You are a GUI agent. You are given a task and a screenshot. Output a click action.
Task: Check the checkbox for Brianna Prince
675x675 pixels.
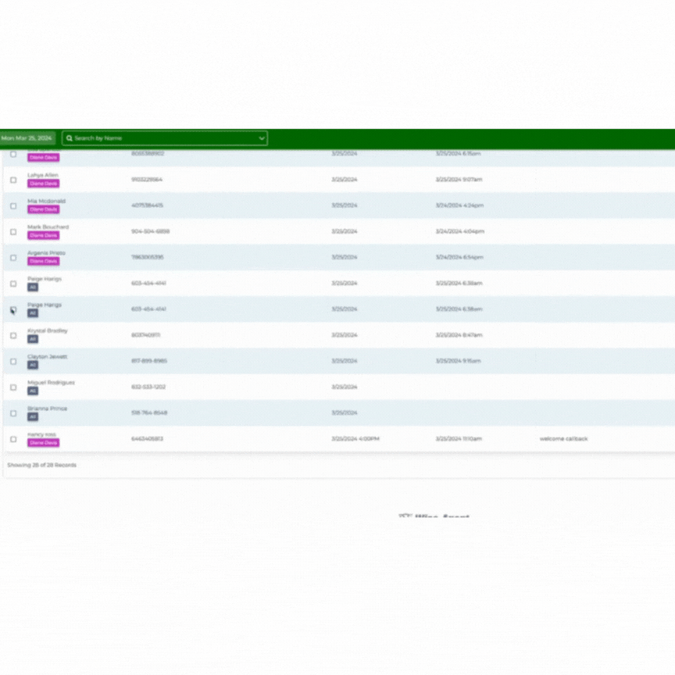(12, 412)
